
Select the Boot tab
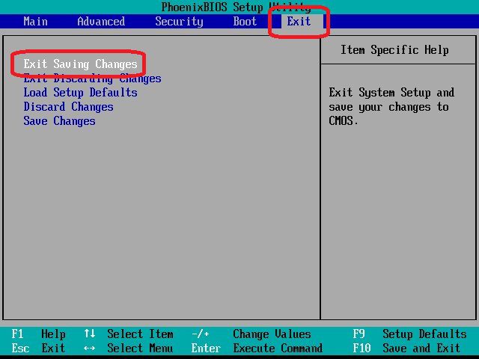tap(245, 21)
